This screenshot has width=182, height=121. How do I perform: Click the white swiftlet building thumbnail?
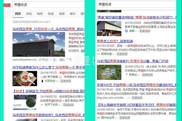[109, 28]
